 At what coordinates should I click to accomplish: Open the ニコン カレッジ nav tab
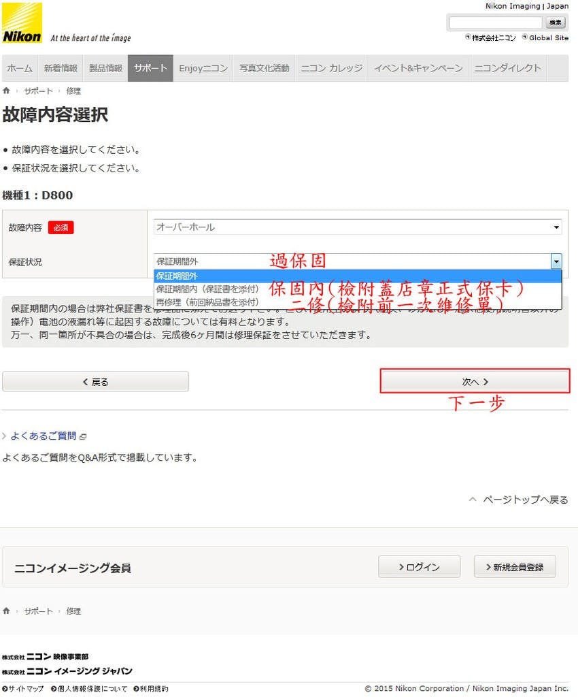332,68
